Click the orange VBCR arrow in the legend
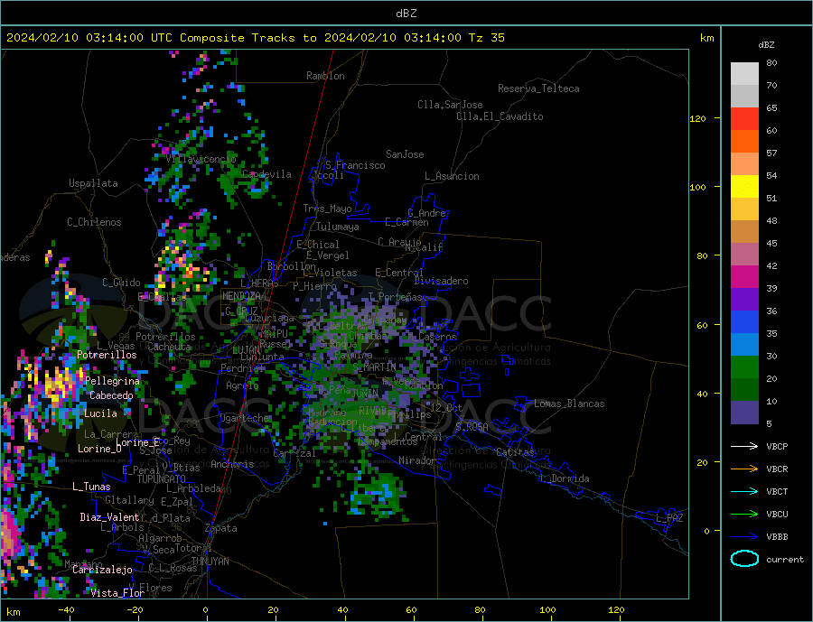This screenshot has height=622, width=813. 744,469
